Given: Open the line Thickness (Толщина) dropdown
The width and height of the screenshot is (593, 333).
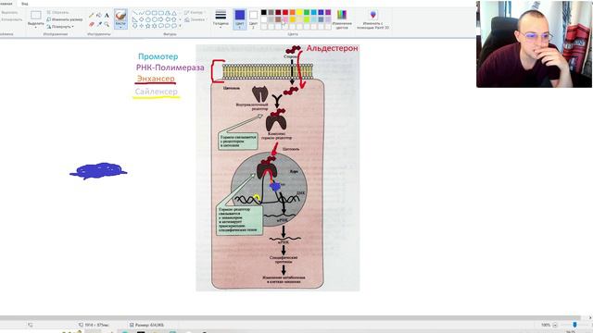Looking at the screenshot, I should click(221, 18).
